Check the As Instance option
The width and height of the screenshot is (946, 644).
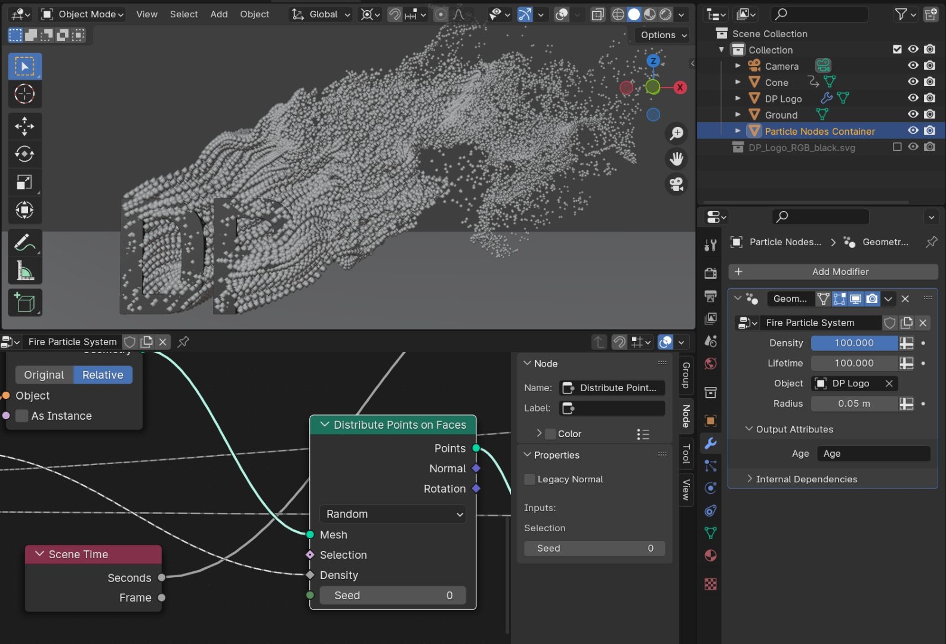point(22,416)
